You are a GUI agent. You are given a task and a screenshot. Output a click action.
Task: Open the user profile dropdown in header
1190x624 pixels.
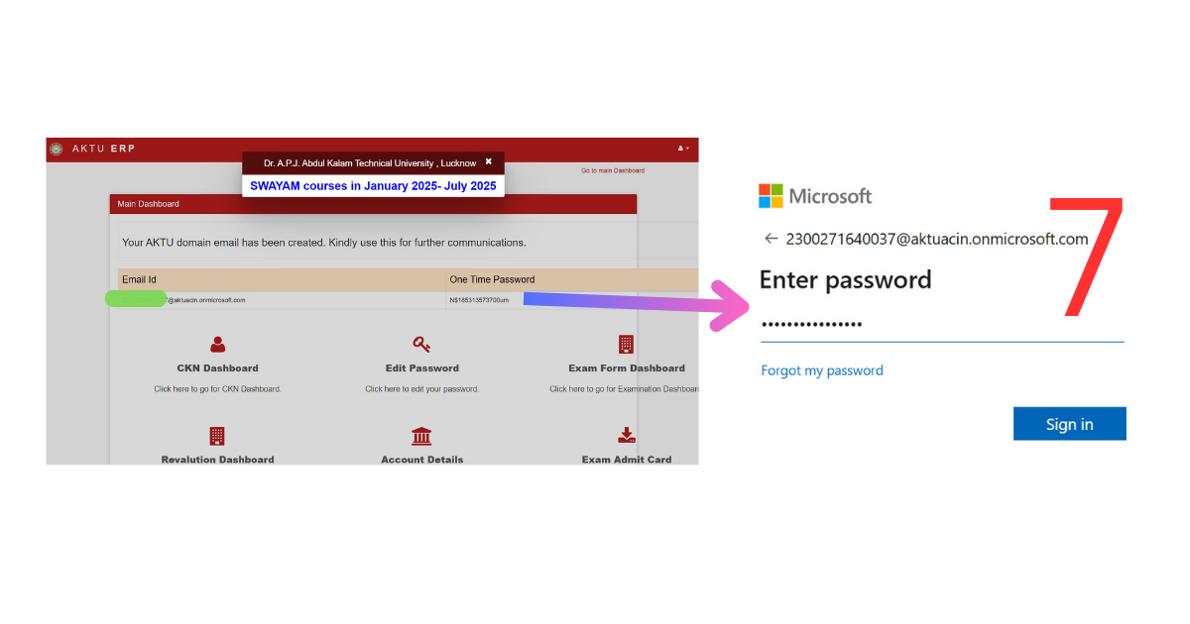pyautogui.click(x=683, y=149)
